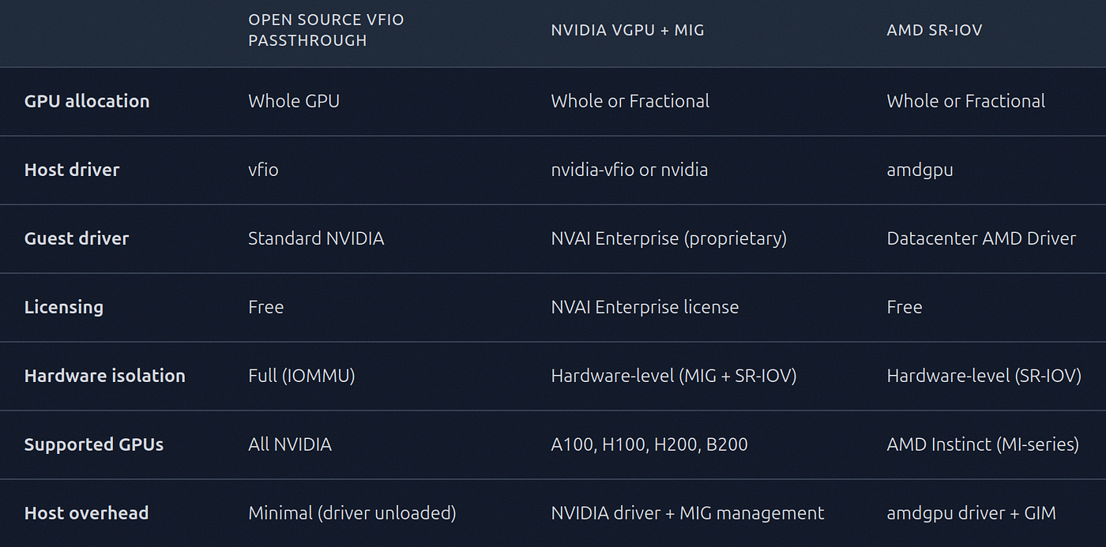1106x547 pixels.
Task: Click the Host driver row label
Action: pos(72,170)
